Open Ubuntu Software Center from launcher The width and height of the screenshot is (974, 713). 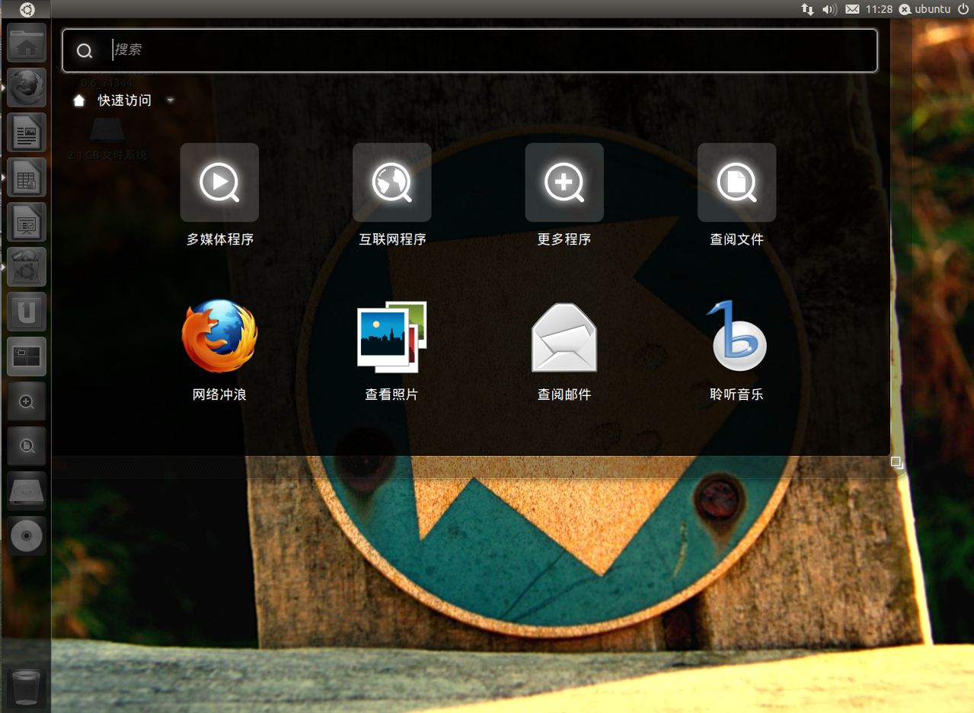(x=27, y=267)
